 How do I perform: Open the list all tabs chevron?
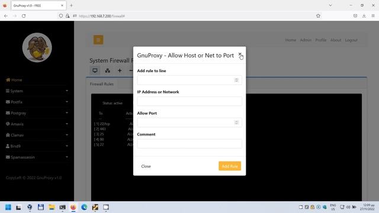tap(330, 5)
